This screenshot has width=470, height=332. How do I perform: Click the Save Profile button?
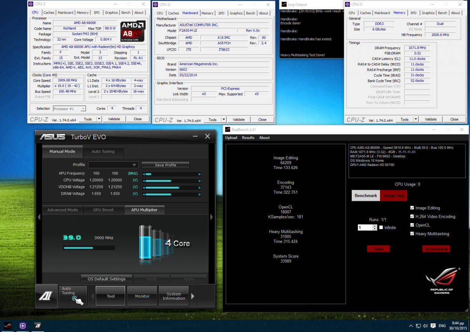165,165
